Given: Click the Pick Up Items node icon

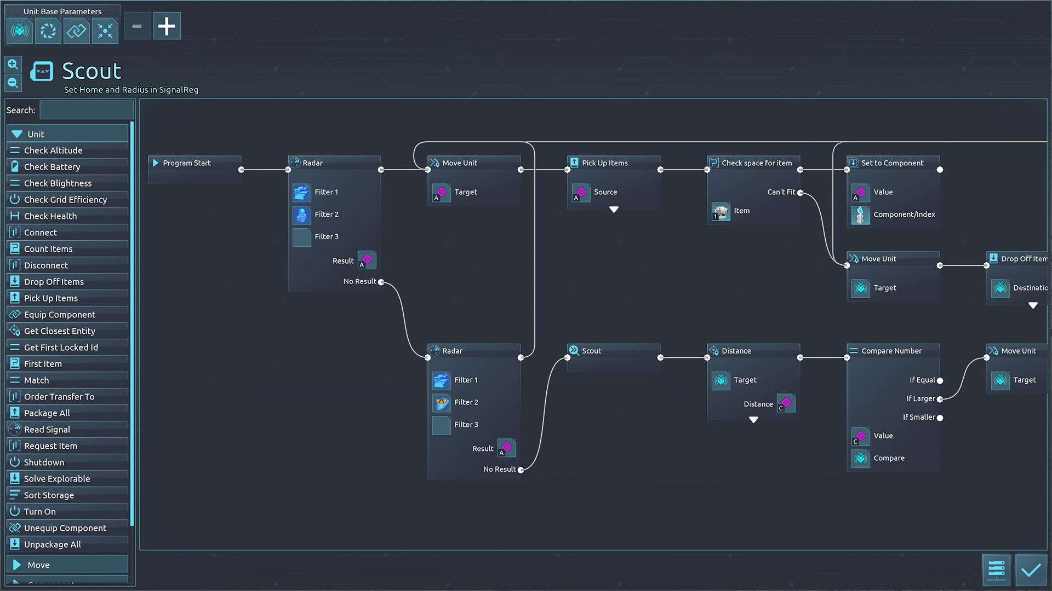Looking at the screenshot, I should pos(575,163).
